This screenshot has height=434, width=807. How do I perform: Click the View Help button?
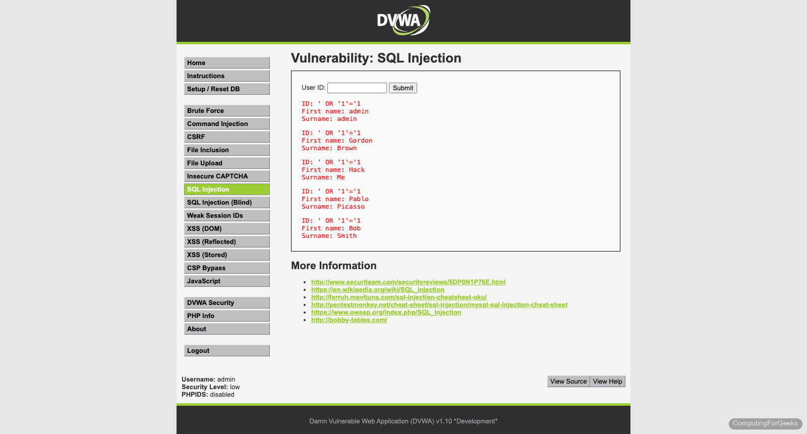click(x=608, y=381)
